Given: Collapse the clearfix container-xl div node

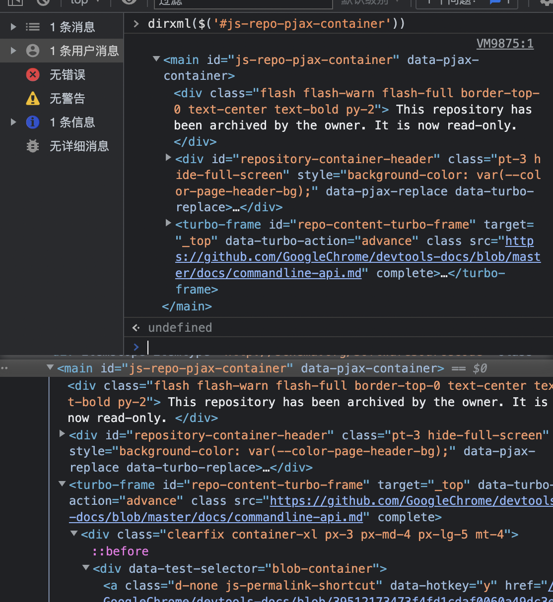Looking at the screenshot, I should coord(74,534).
